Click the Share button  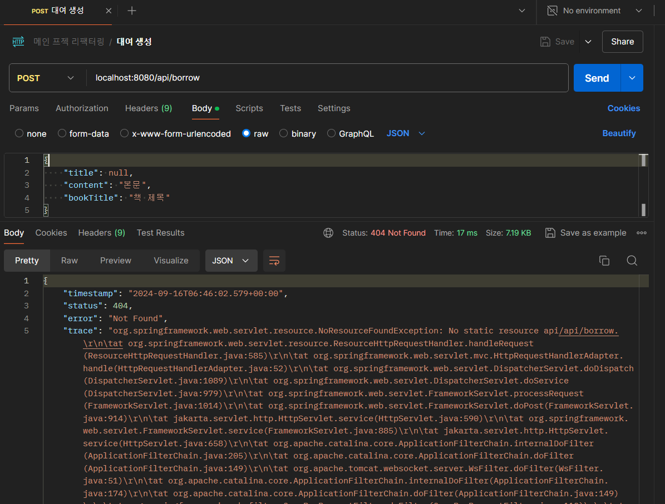[x=622, y=42]
